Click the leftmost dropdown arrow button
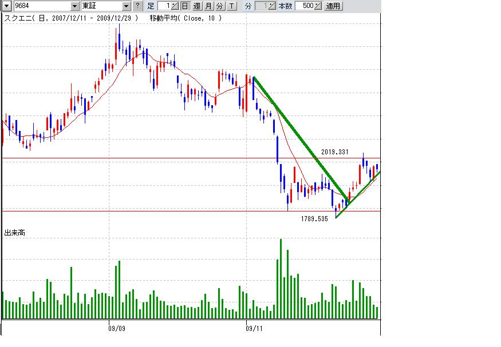Image resolution: width=501 pixels, height=347 pixels. click(6, 6)
